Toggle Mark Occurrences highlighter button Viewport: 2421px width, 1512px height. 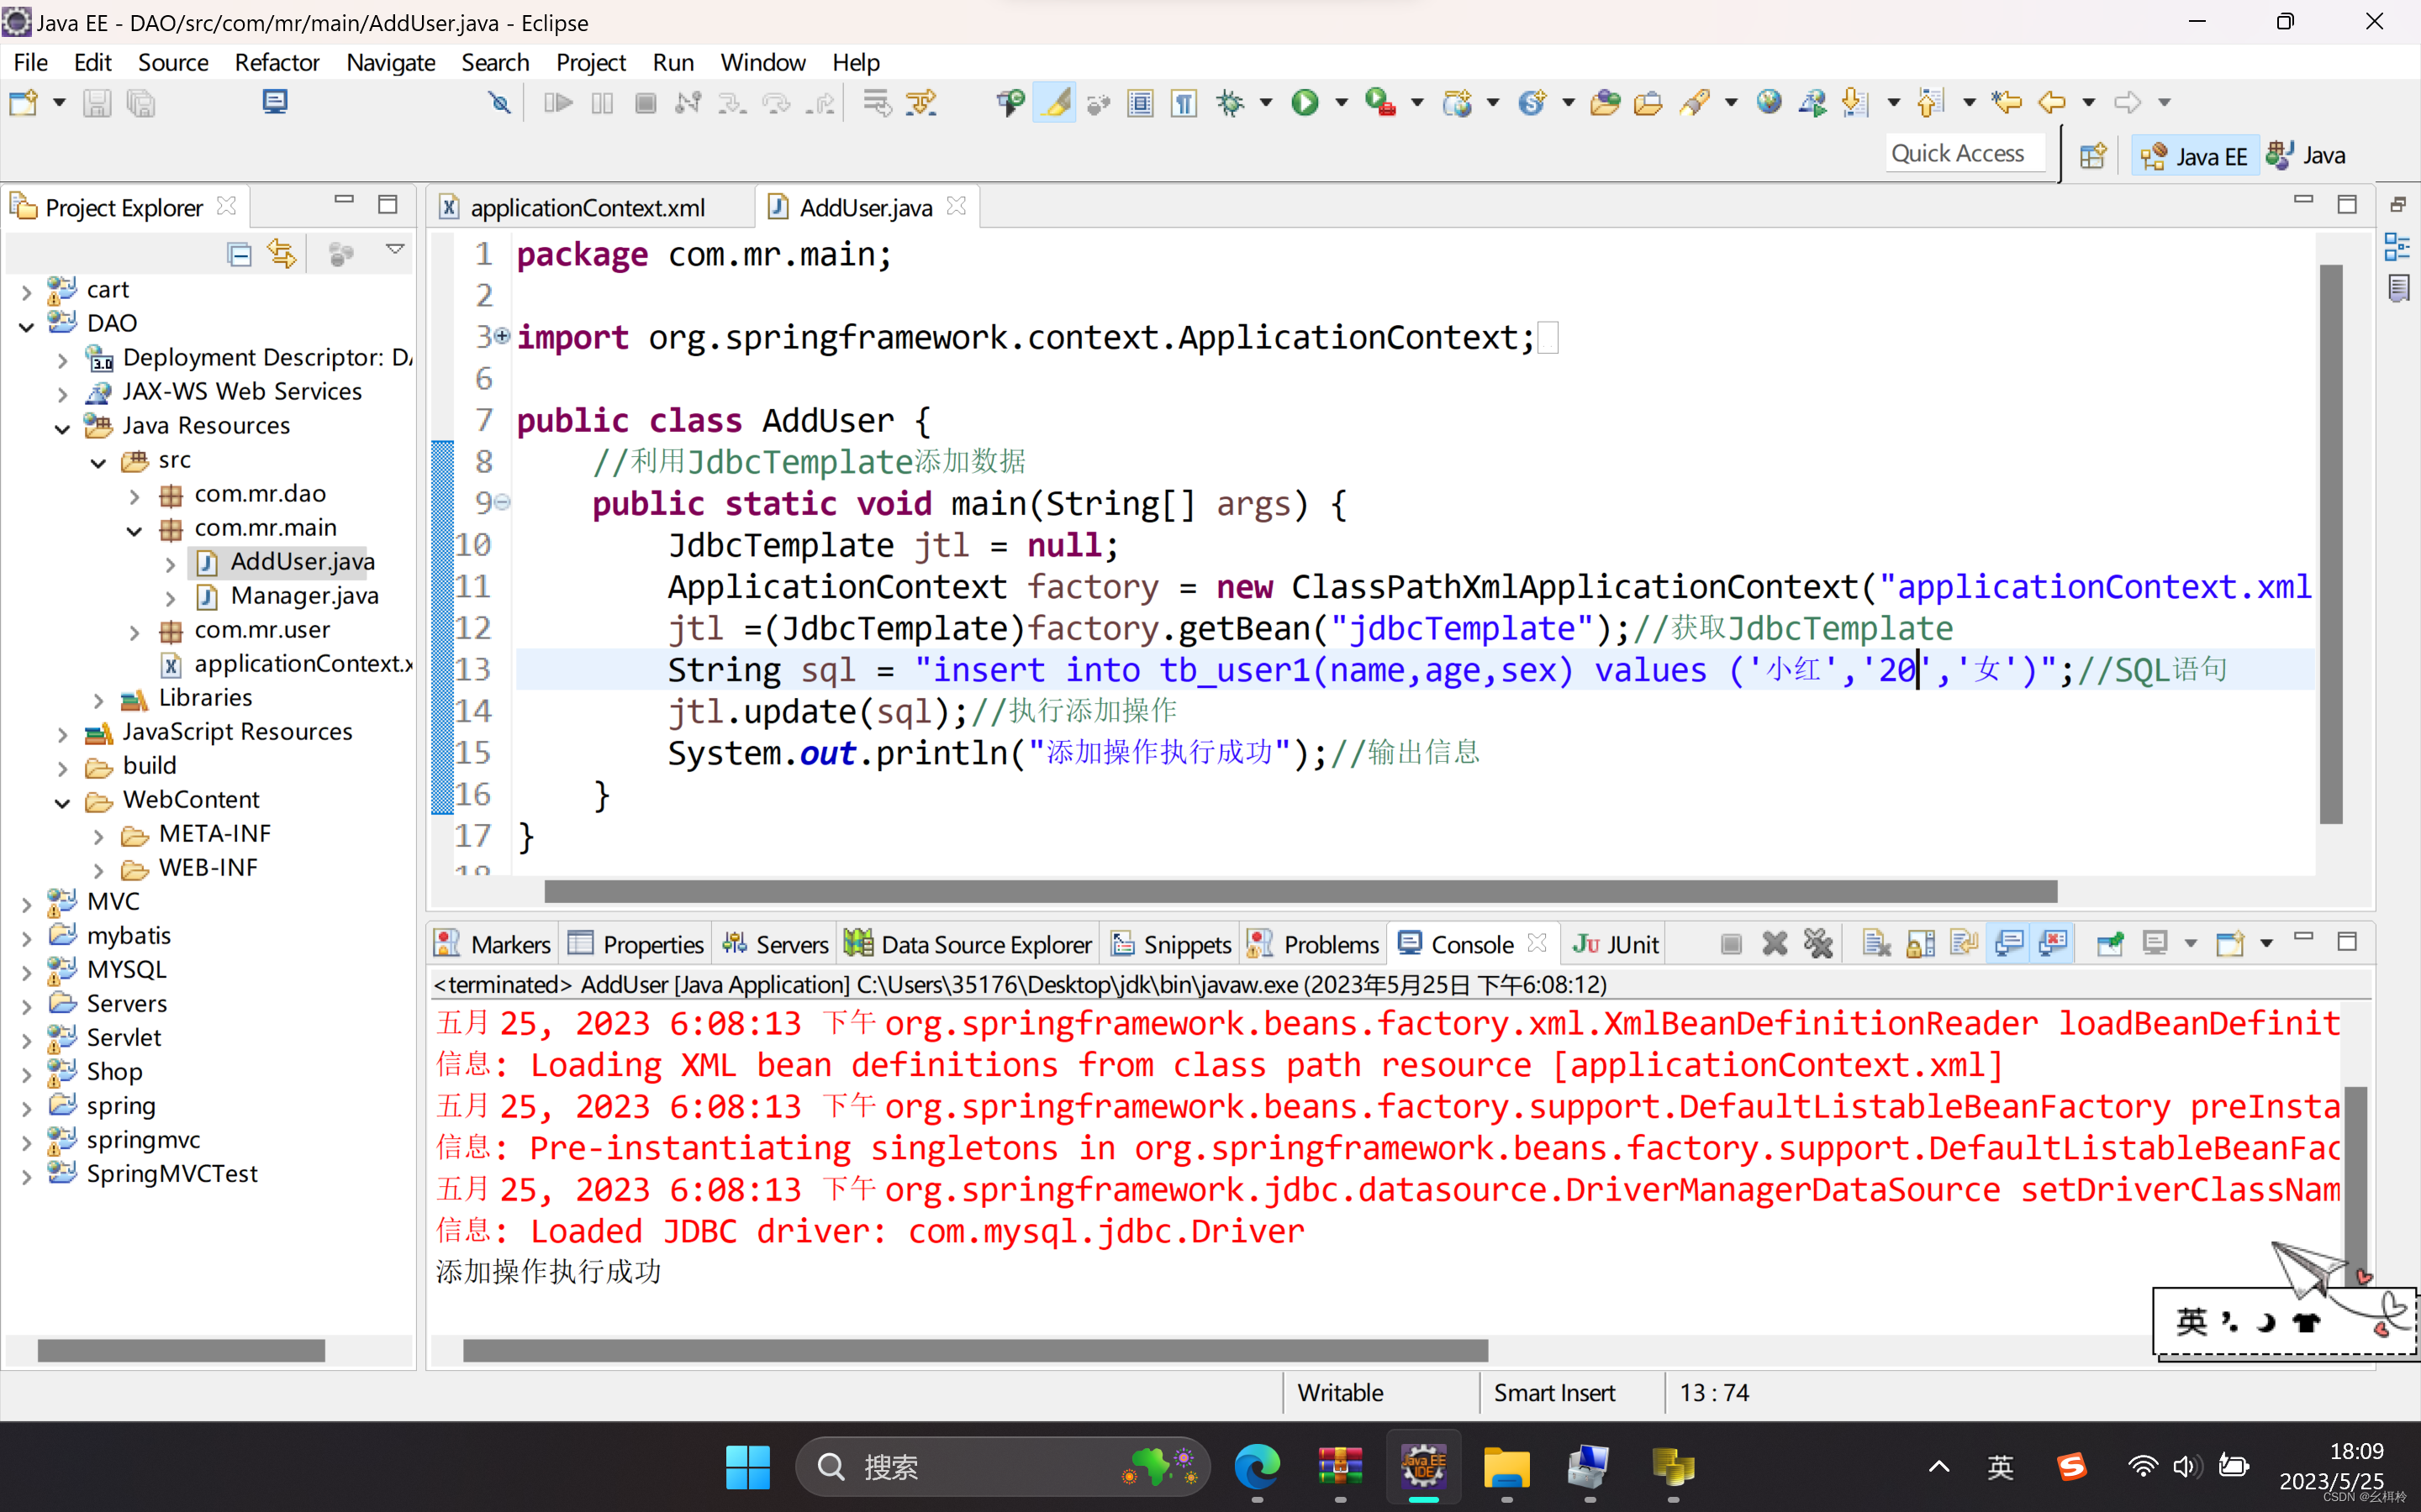click(1056, 102)
